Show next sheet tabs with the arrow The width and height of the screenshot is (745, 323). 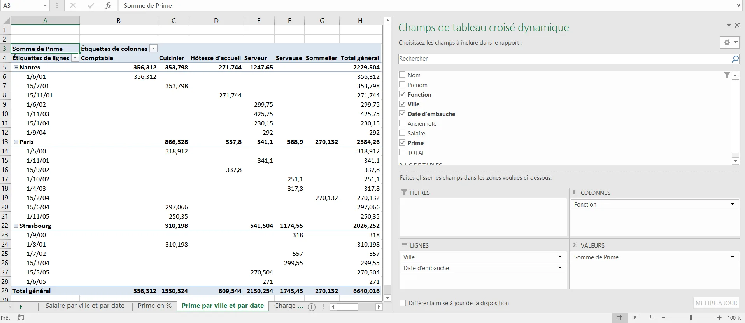[21, 307]
